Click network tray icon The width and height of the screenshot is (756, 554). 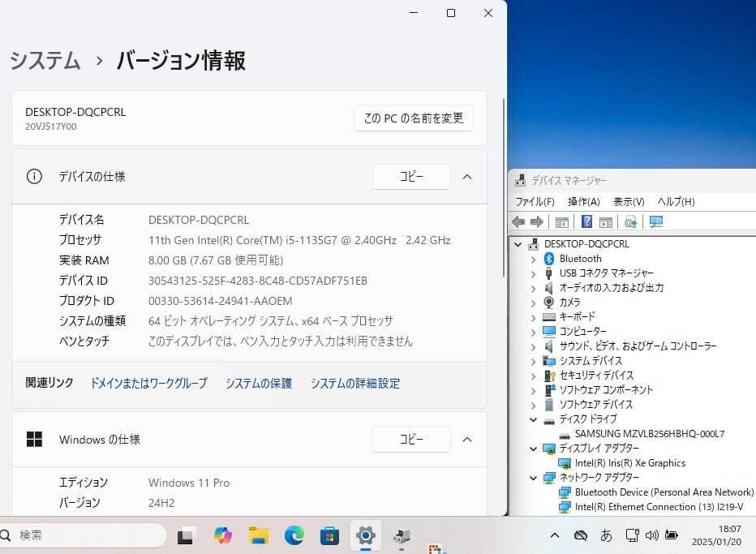[x=632, y=535]
